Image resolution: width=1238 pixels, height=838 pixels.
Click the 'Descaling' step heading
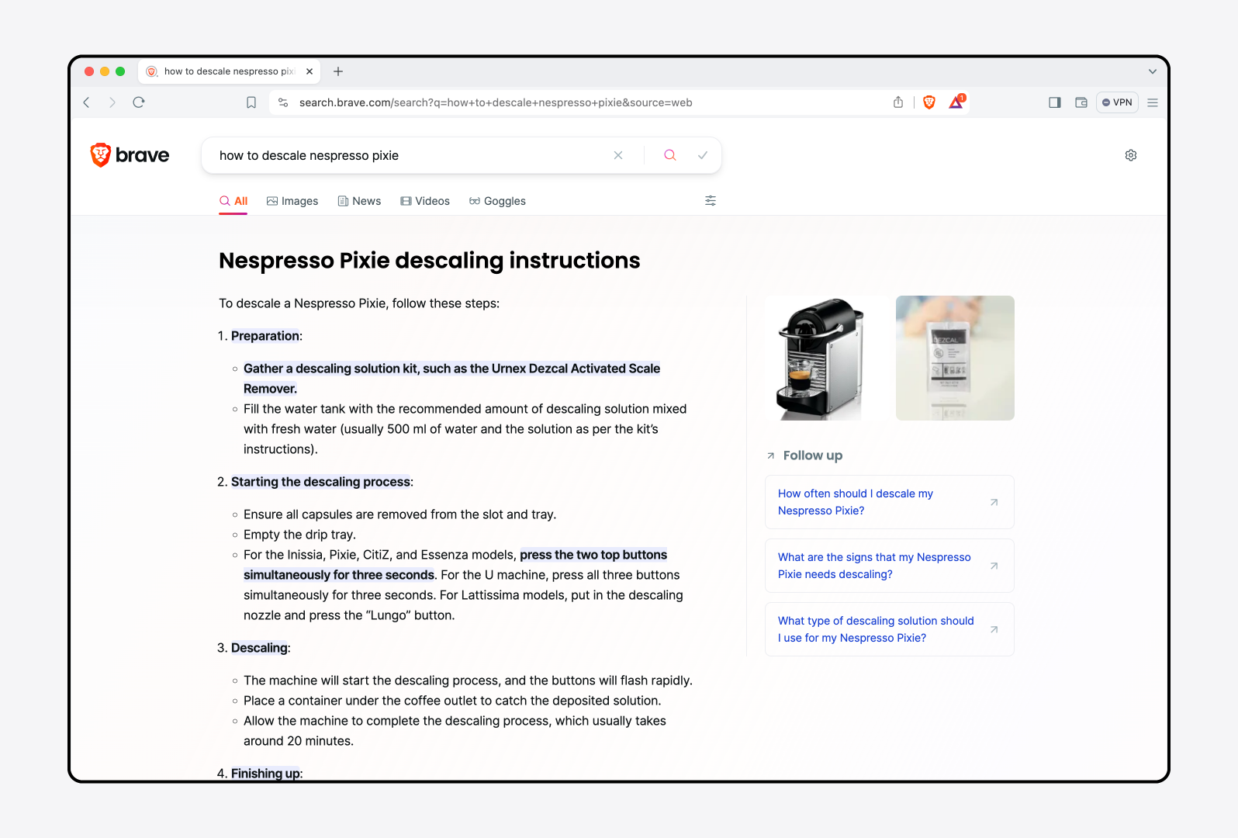259,648
